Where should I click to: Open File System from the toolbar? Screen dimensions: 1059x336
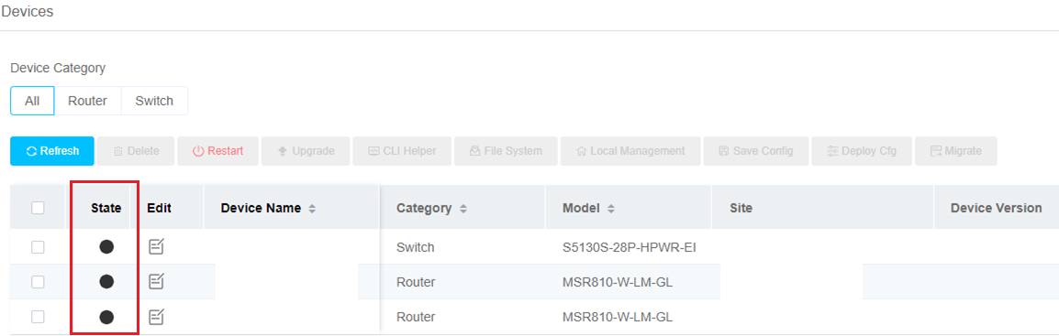pos(506,151)
